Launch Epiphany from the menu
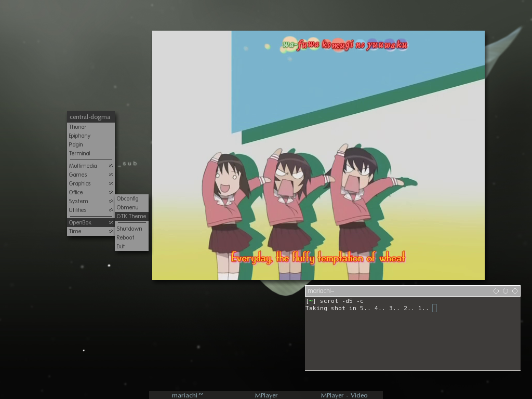532x399 pixels. (x=90, y=136)
